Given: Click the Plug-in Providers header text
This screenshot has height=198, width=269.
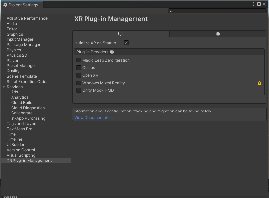Looking at the screenshot, I should point(92,52).
